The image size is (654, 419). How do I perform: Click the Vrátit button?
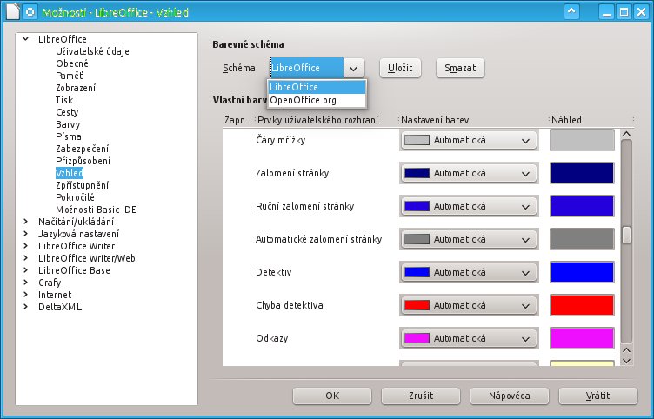point(597,396)
